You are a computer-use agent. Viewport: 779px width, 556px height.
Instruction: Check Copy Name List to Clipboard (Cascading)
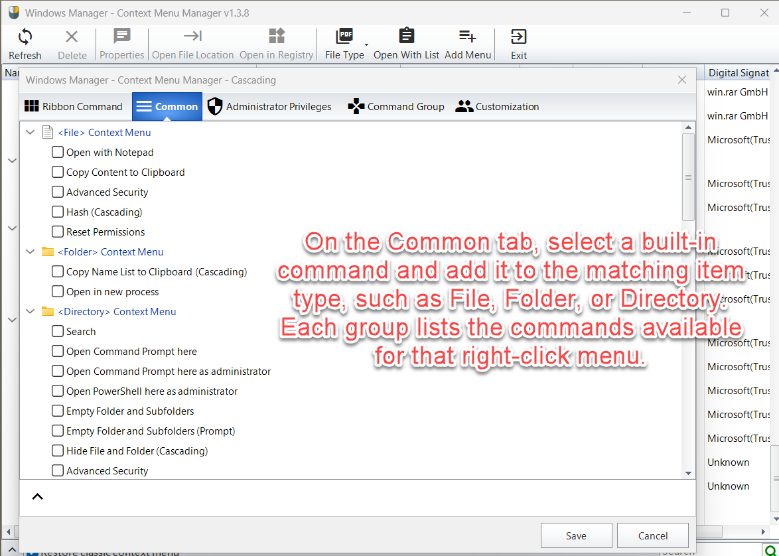pyautogui.click(x=58, y=271)
